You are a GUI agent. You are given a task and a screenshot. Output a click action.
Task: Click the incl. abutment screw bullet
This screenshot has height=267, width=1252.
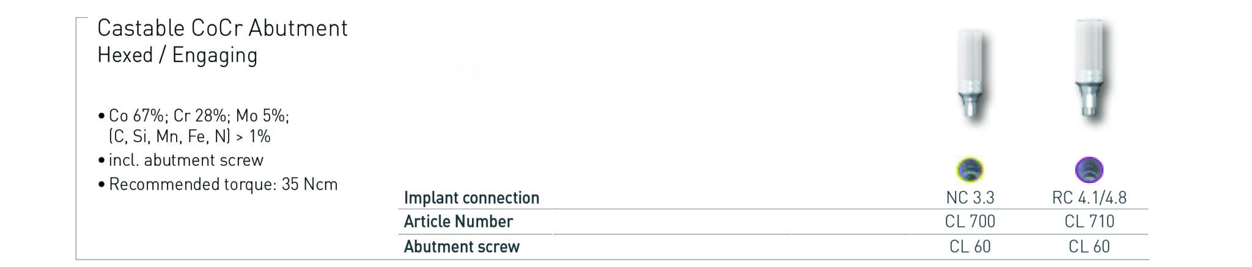tap(185, 160)
